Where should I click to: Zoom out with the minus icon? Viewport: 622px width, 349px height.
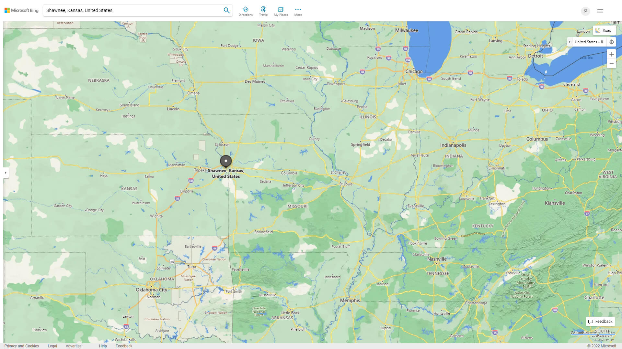(x=612, y=64)
